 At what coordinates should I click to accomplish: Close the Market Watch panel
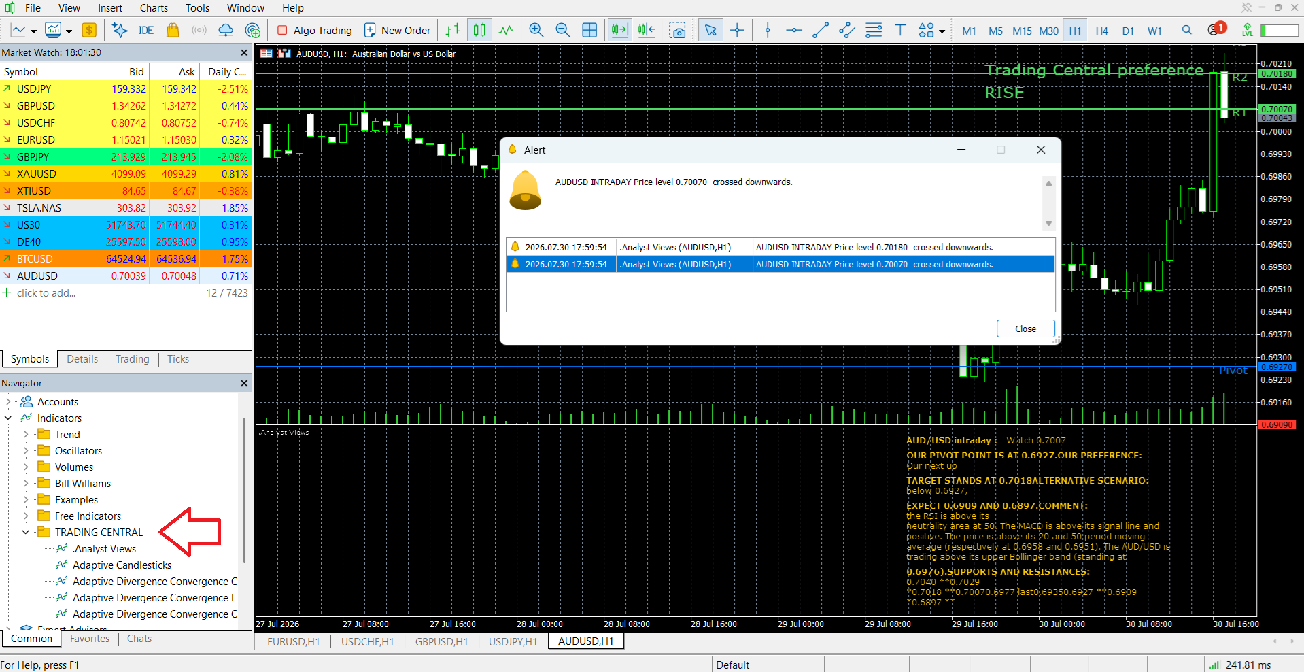click(x=244, y=52)
